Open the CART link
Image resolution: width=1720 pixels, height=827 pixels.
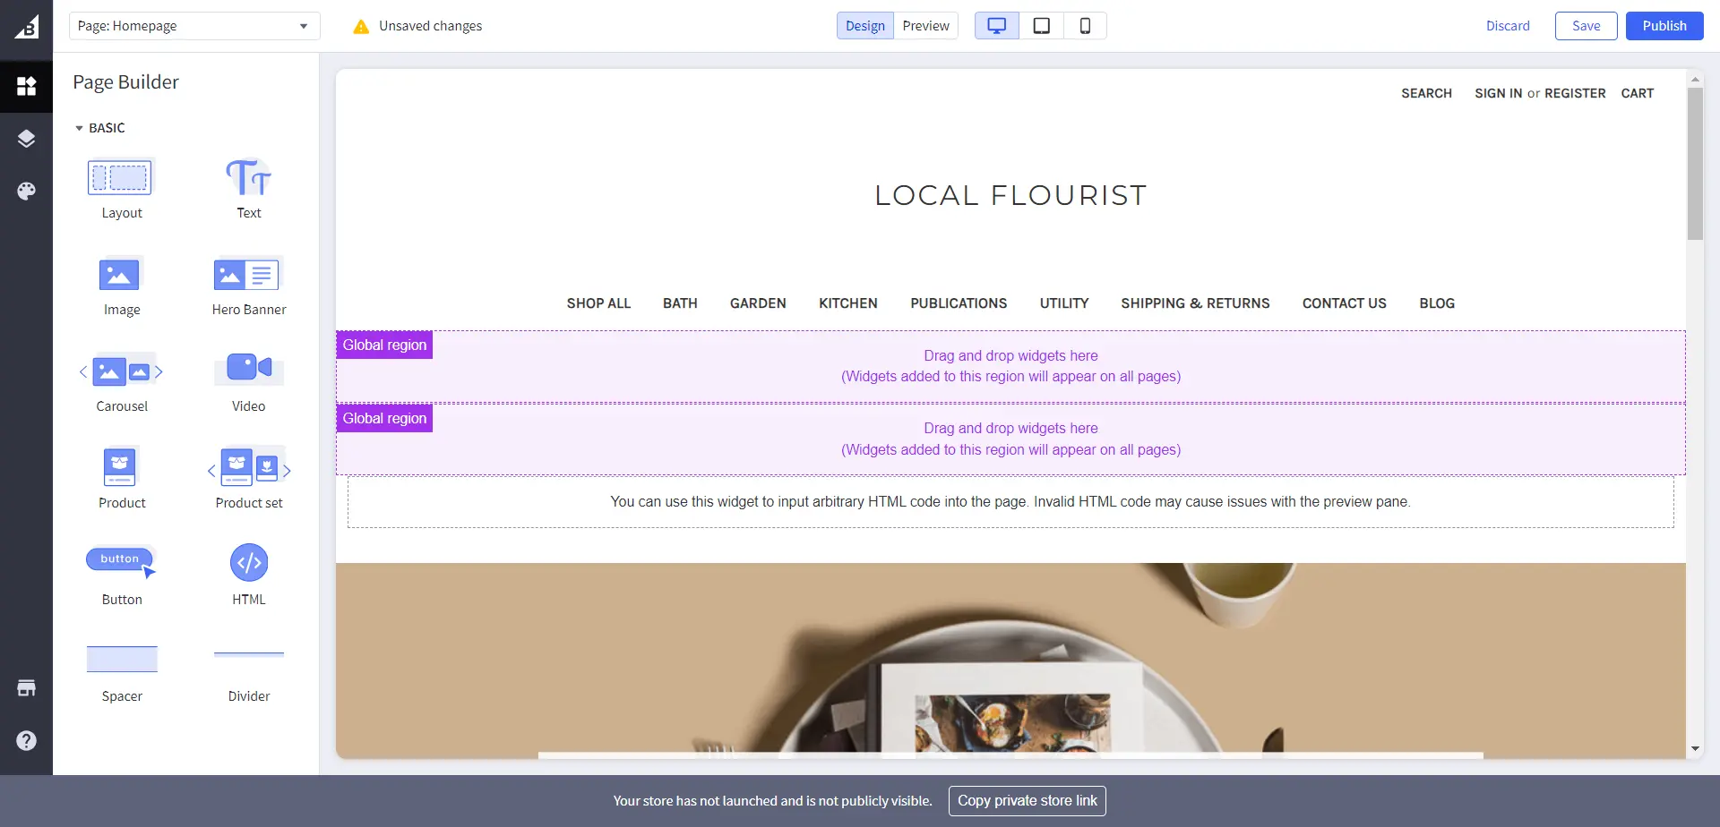(1637, 93)
